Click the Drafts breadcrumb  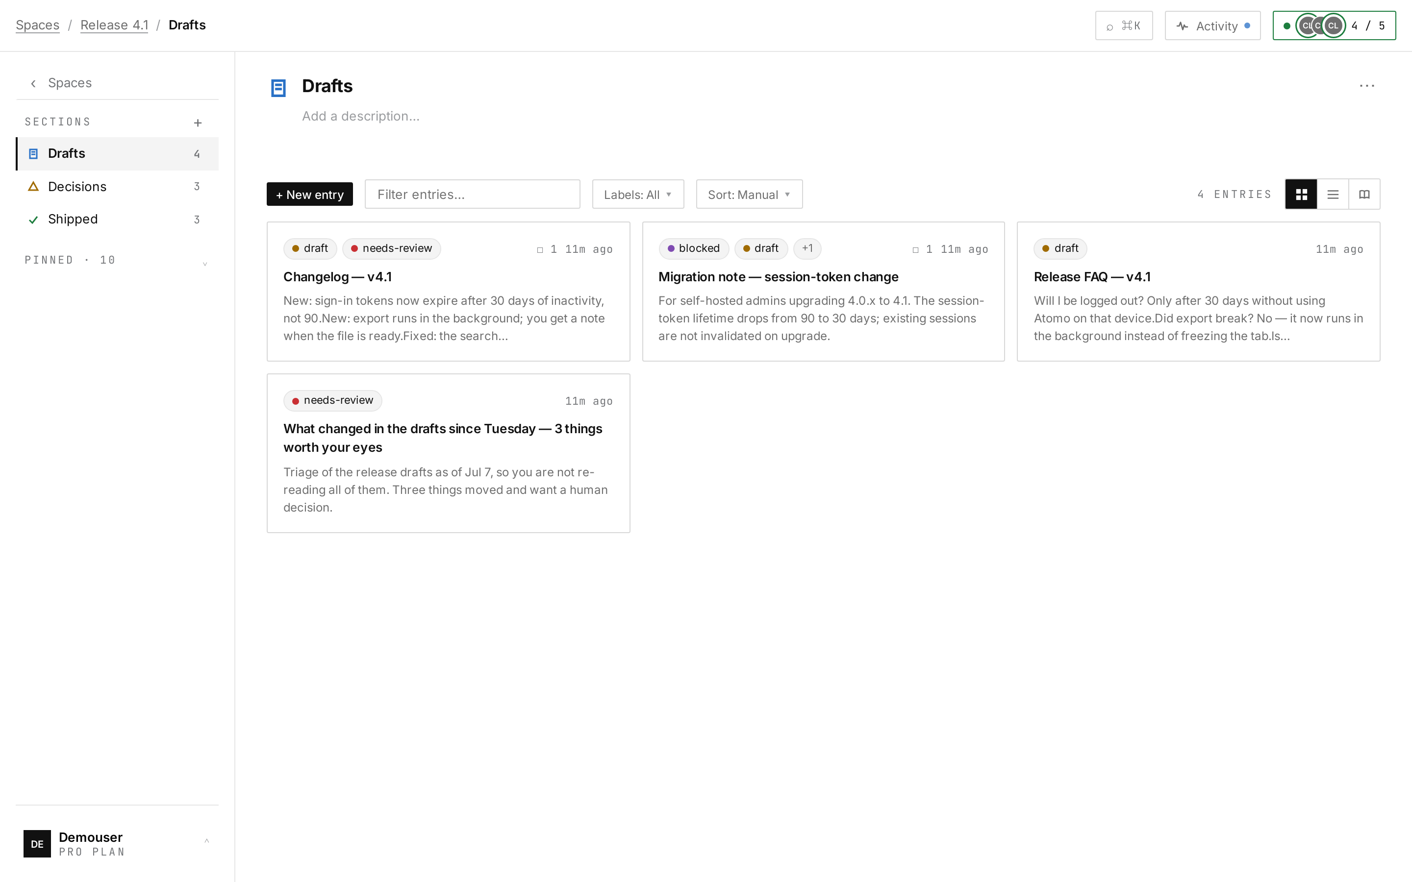click(x=187, y=25)
